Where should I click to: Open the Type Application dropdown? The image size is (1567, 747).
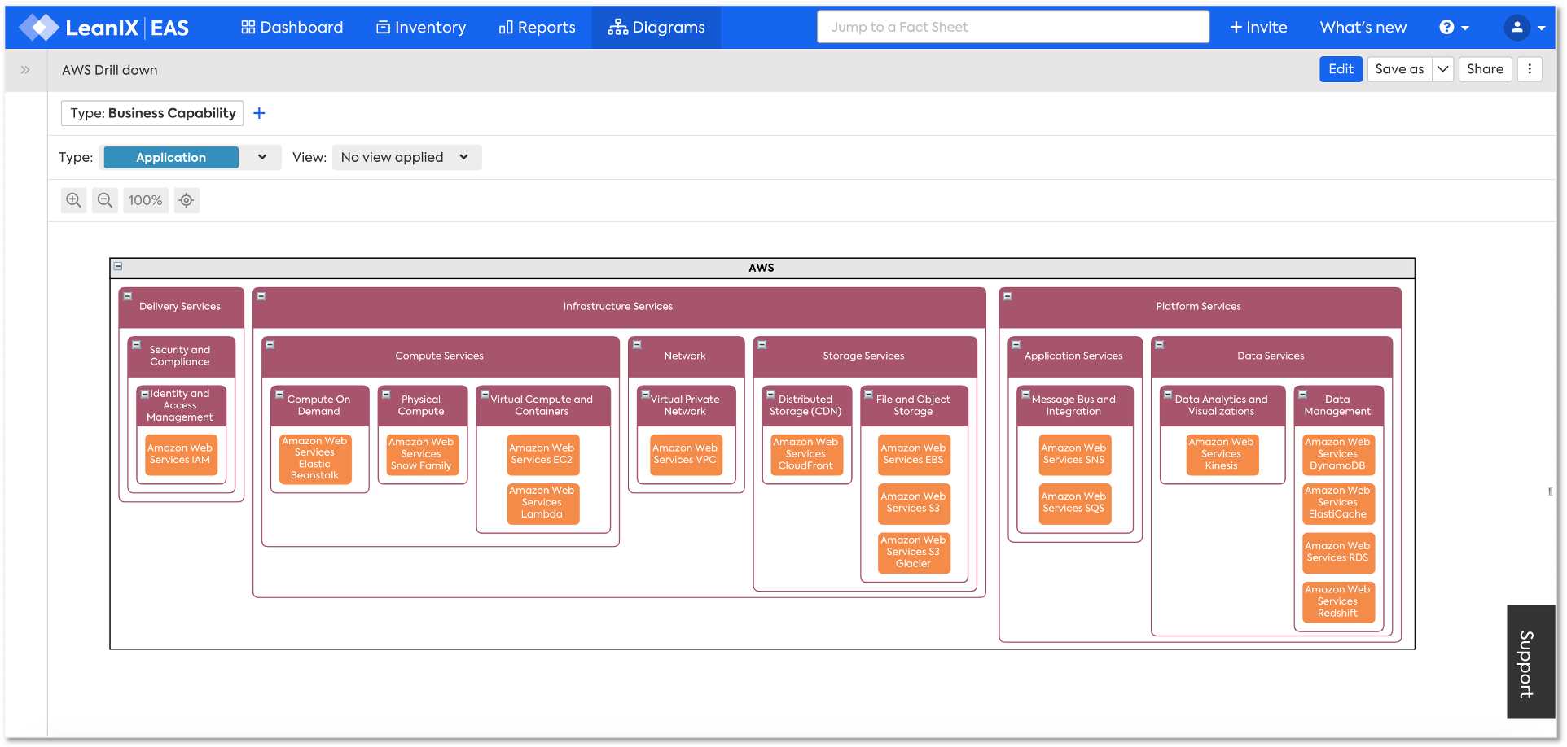190,157
